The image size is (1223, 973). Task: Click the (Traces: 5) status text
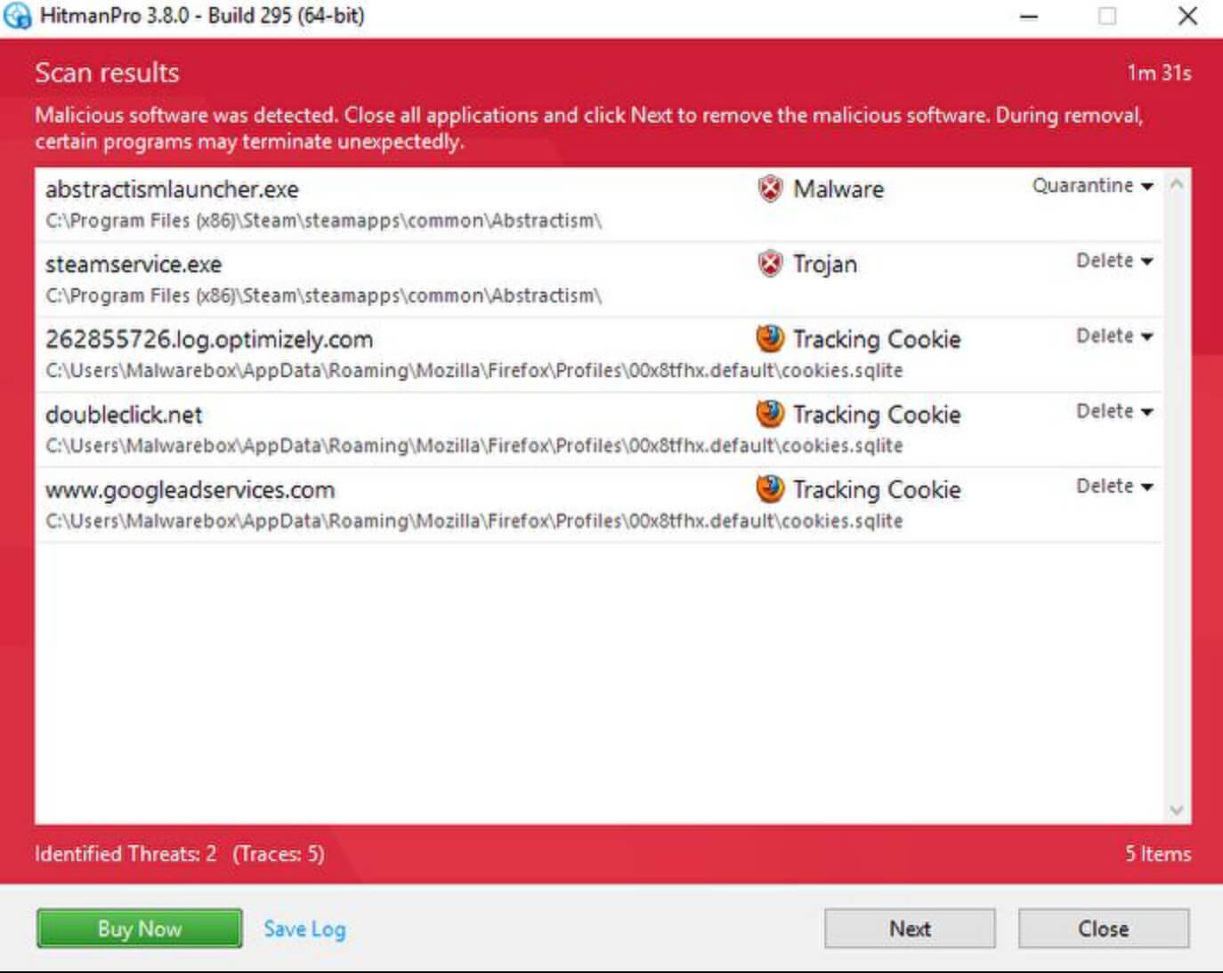[x=279, y=854]
